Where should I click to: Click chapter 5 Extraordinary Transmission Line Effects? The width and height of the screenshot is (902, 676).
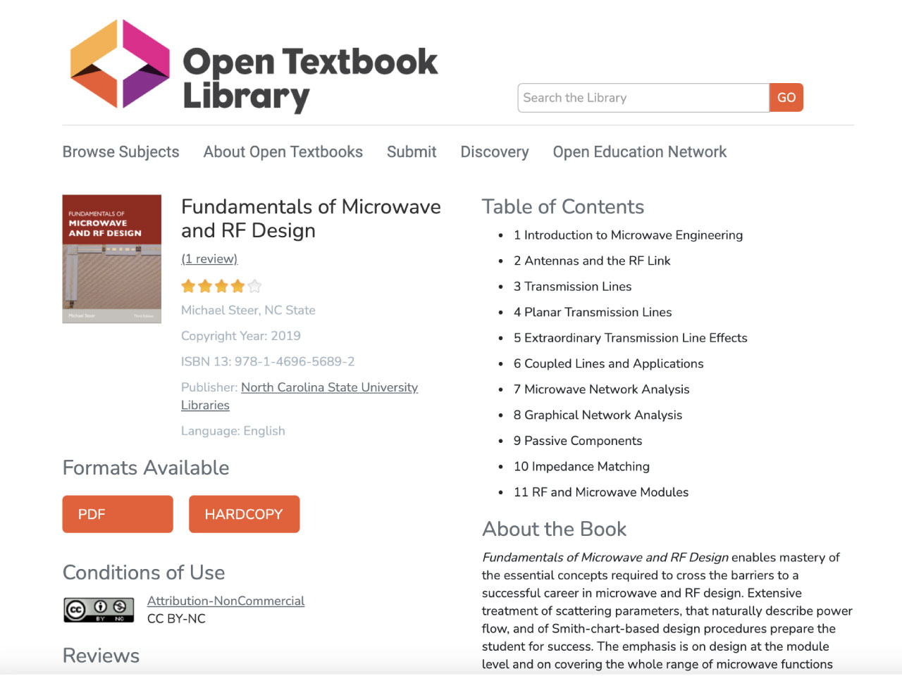(630, 338)
